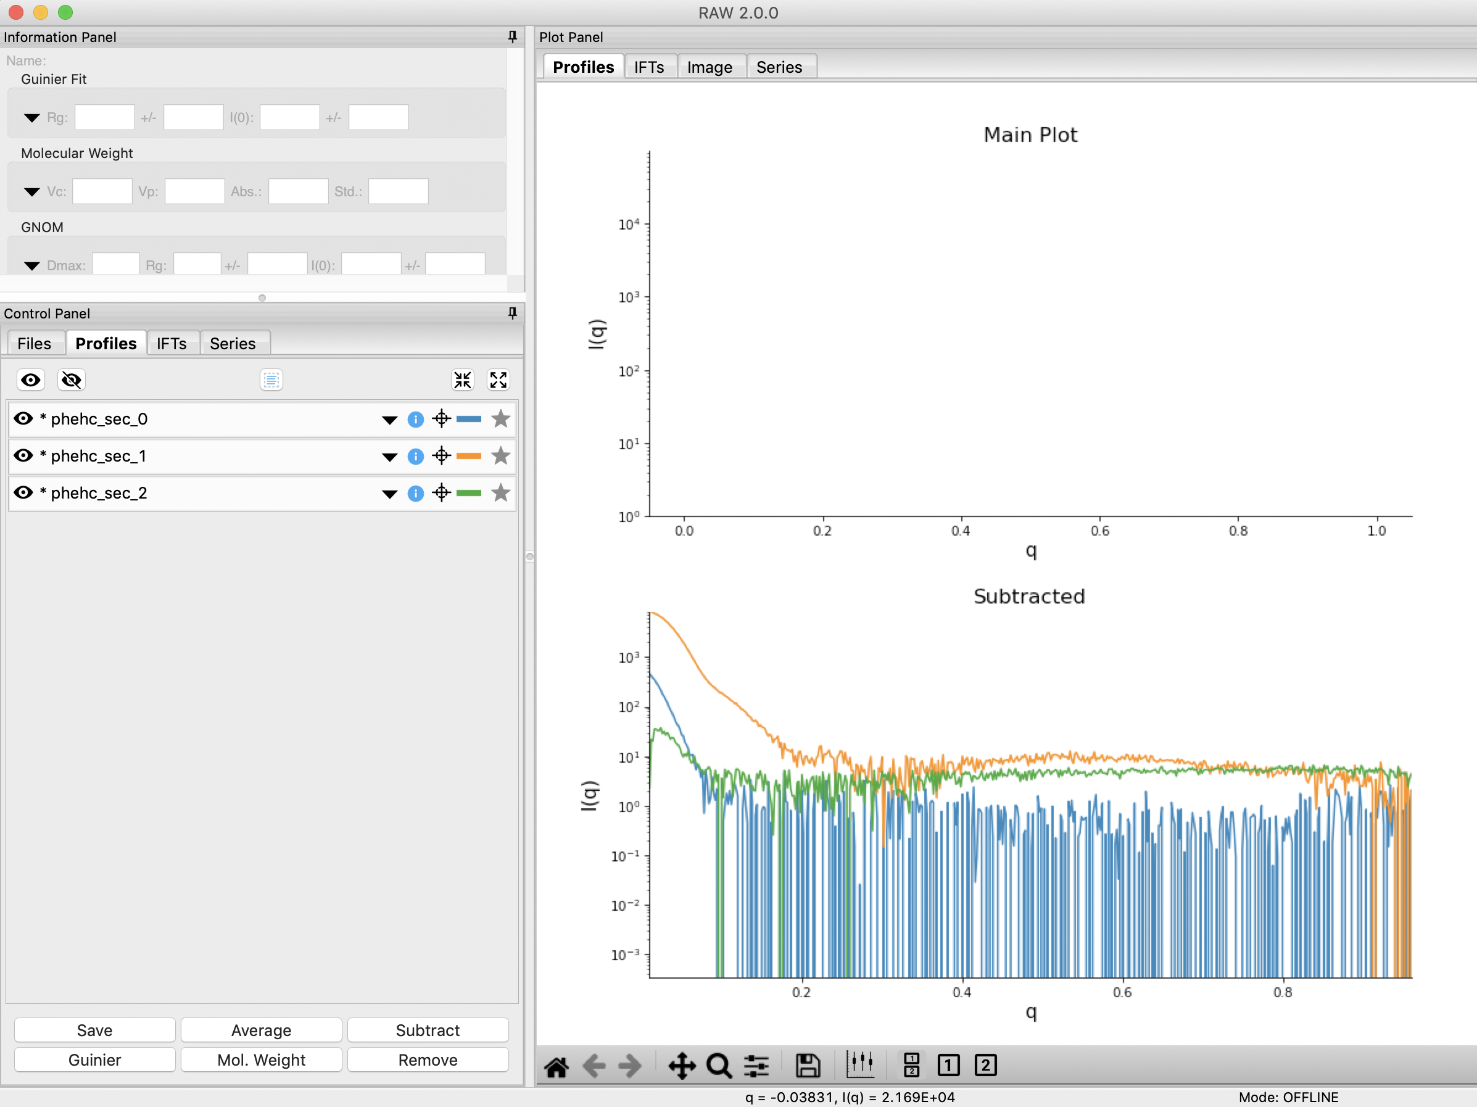The width and height of the screenshot is (1477, 1107).
Task: Select the Pan tool in plot toolbar
Action: pyautogui.click(x=682, y=1066)
